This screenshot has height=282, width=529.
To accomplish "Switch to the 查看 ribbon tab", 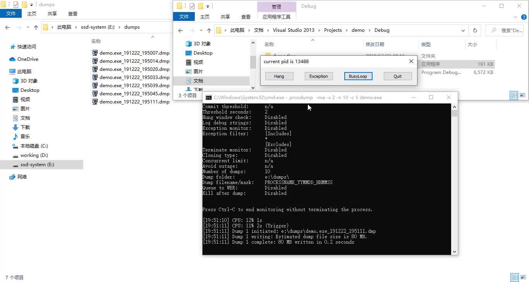I will pos(247,17).
